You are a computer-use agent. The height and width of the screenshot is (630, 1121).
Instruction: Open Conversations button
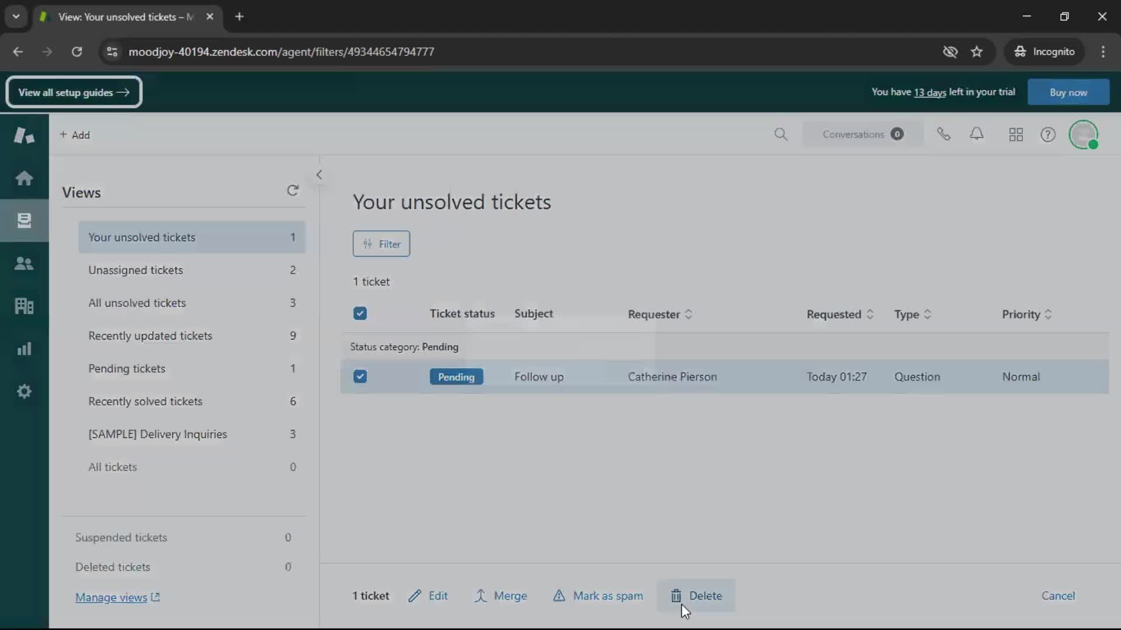863,135
